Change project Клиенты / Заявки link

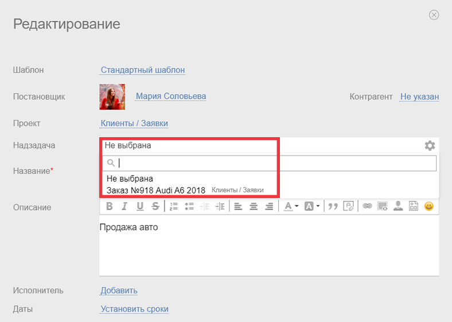pos(134,123)
